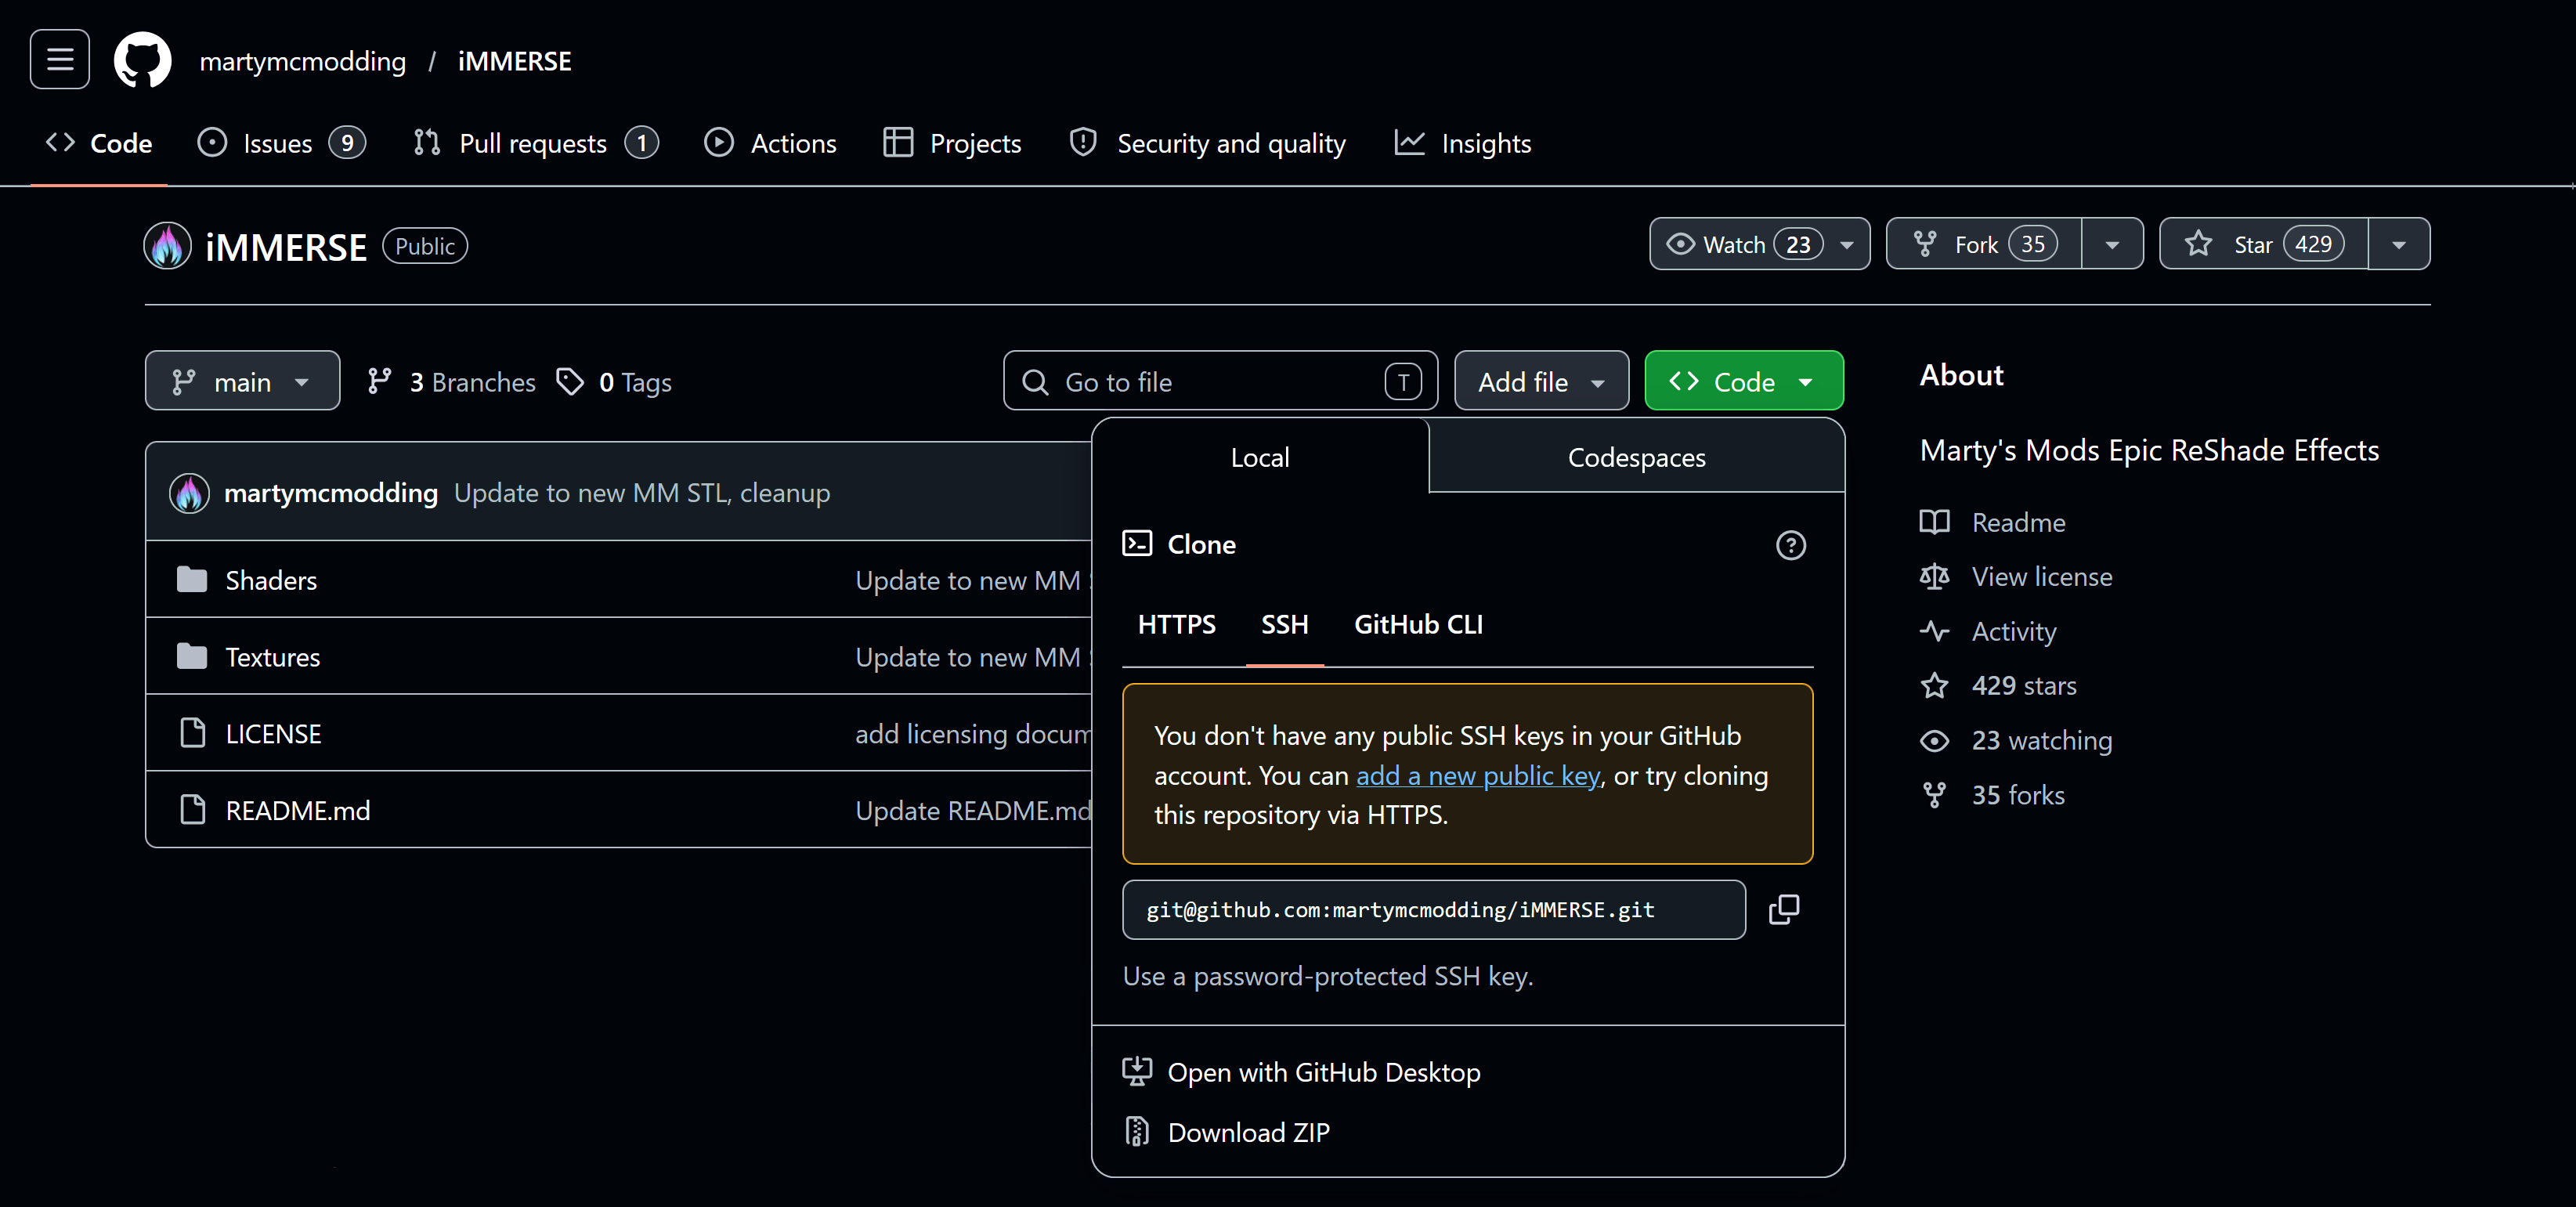Open the Add file dropdown
Image resolution: width=2576 pixels, height=1207 pixels.
(x=1541, y=381)
